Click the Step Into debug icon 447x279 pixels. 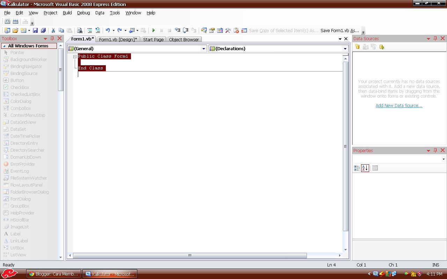pos(178,30)
